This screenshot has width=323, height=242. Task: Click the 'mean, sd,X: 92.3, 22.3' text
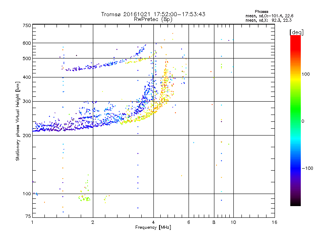tap(268, 20)
